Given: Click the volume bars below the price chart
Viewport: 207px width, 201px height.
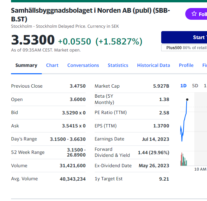Looking at the screenshot, I should [x=183, y=160].
